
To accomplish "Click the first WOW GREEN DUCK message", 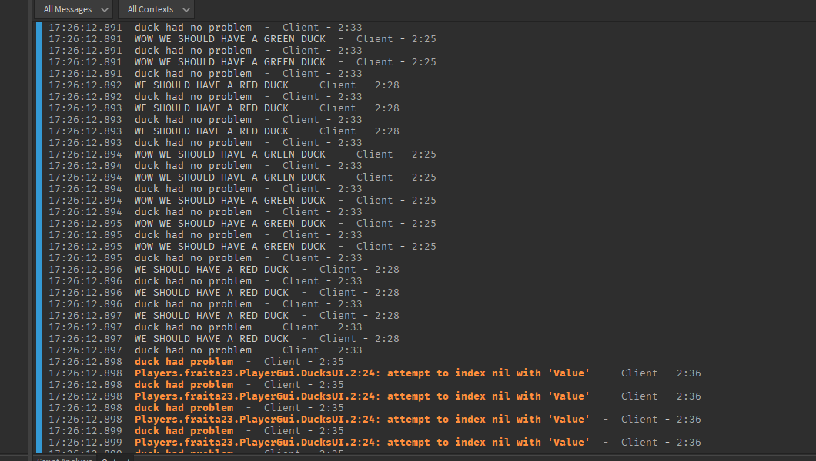I will point(229,39).
